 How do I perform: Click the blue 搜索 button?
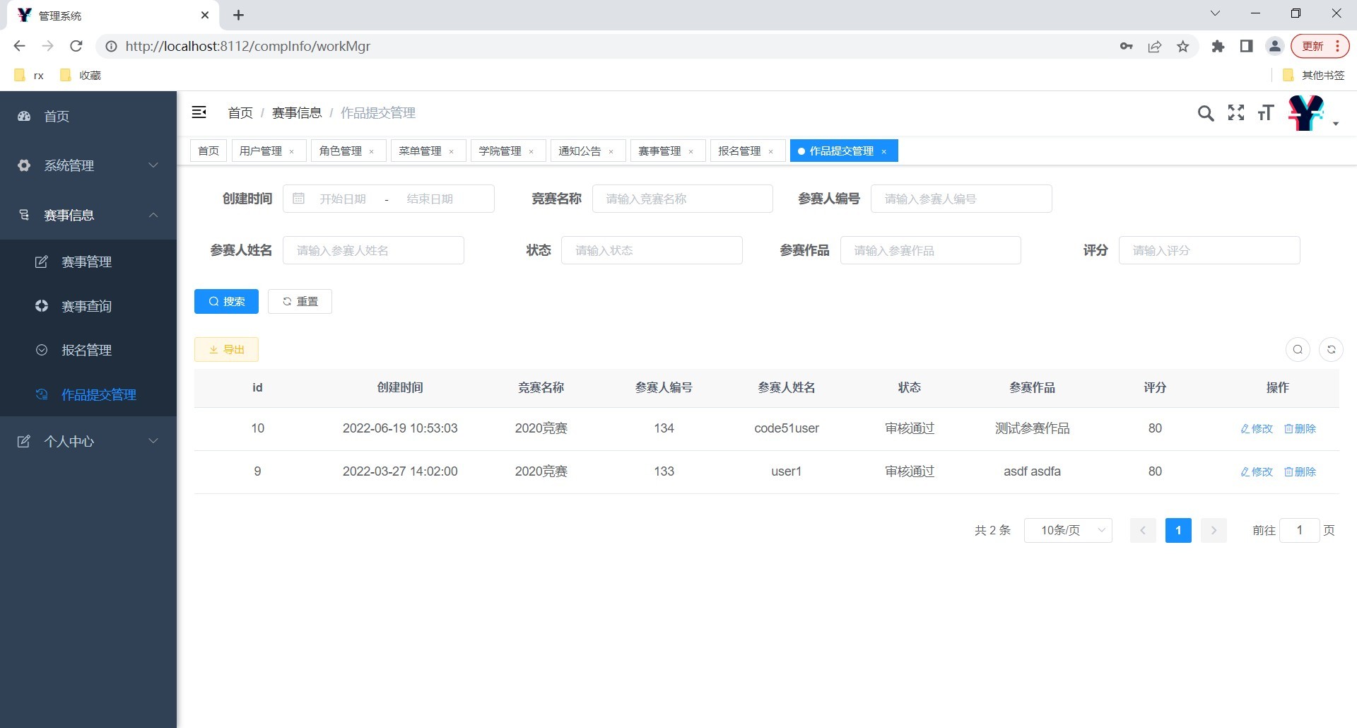click(226, 301)
